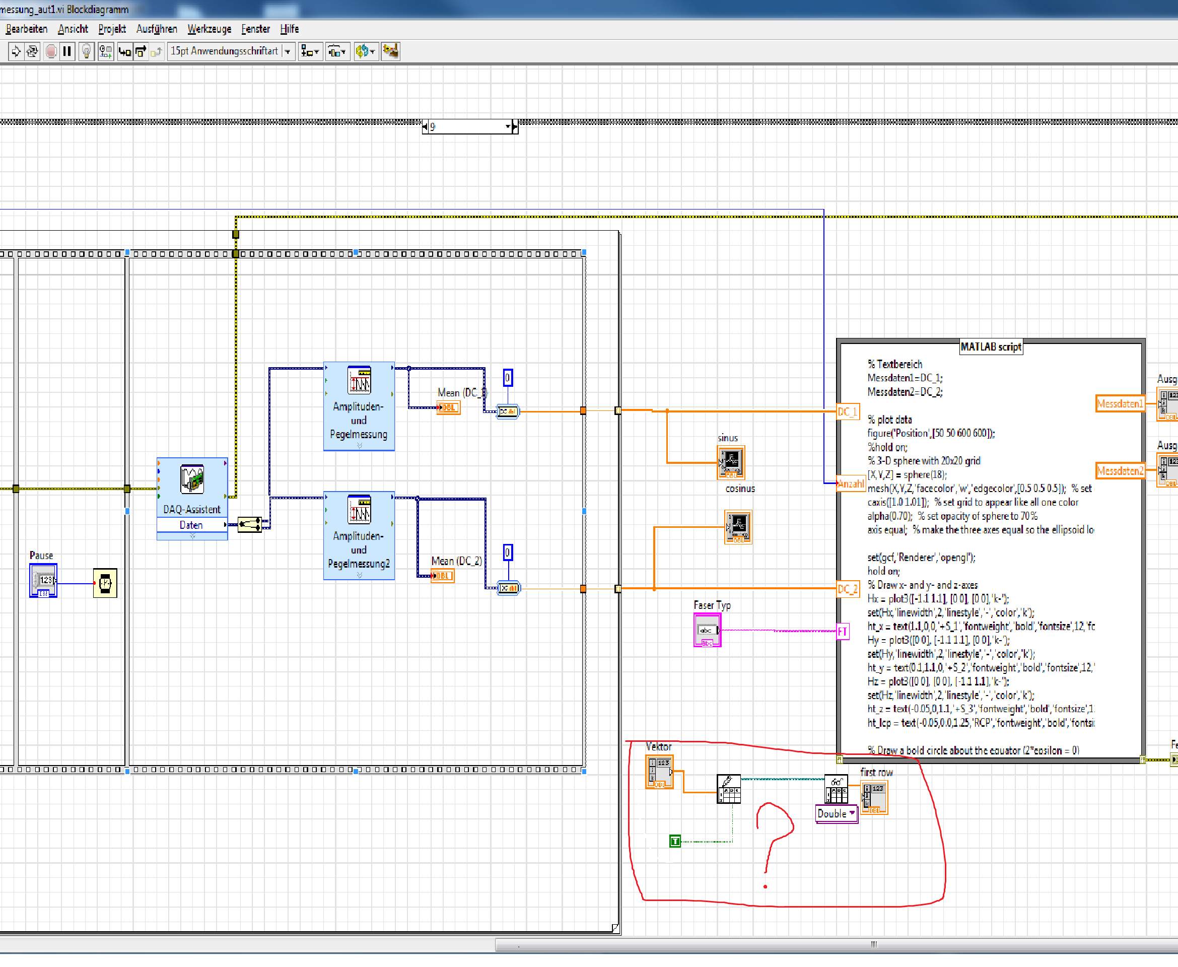Open the Align Objects dropdown
This screenshot has width=1178, height=967.
(310, 52)
